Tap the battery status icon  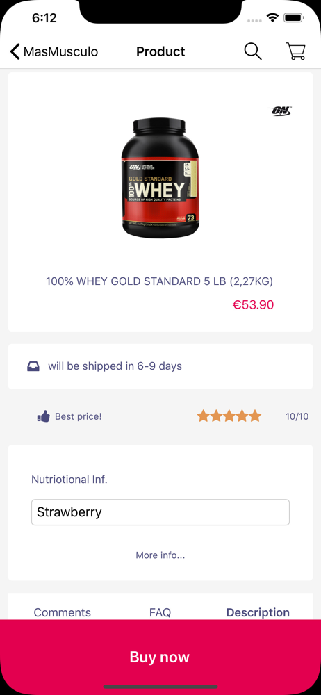point(293,18)
